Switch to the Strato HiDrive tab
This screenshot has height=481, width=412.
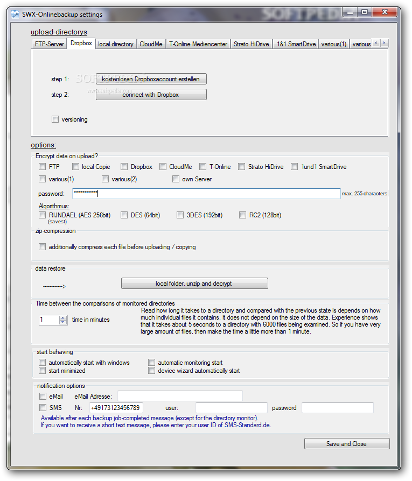click(251, 44)
